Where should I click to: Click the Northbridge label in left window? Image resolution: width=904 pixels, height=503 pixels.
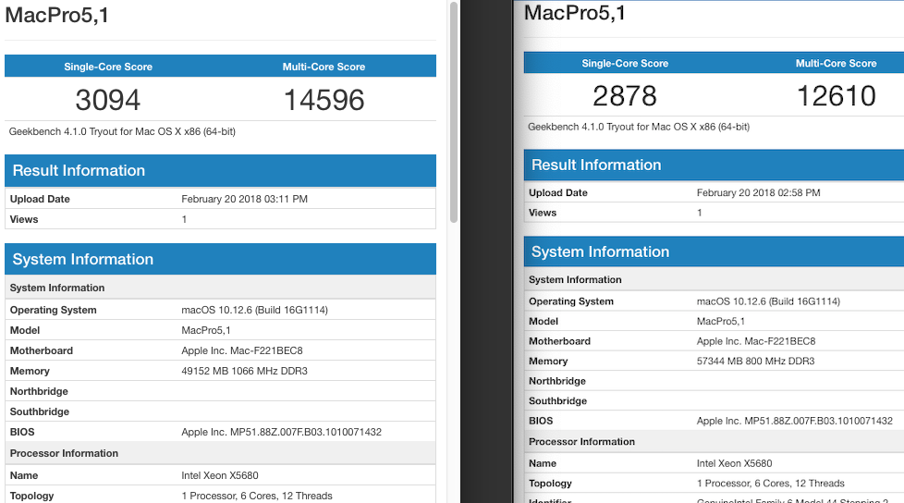39,391
